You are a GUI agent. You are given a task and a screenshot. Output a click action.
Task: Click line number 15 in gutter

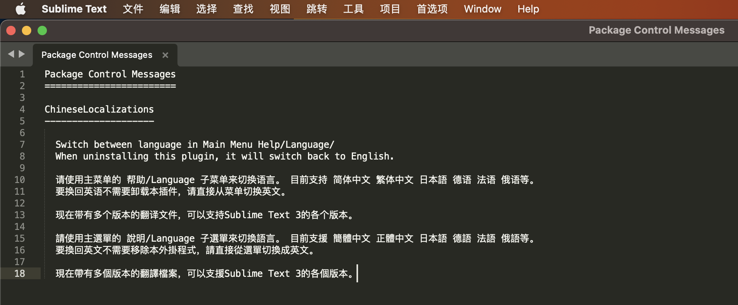coord(20,239)
